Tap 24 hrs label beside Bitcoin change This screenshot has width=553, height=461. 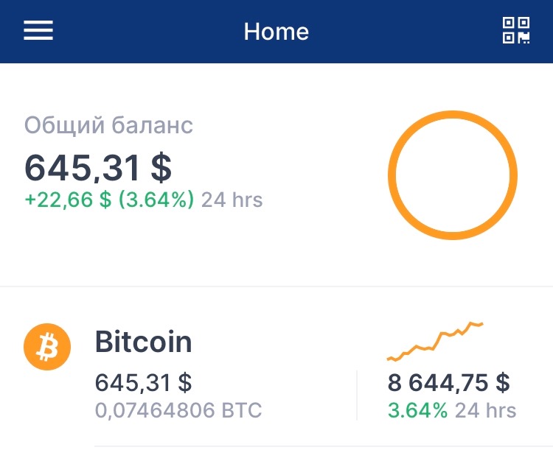tap(486, 411)
